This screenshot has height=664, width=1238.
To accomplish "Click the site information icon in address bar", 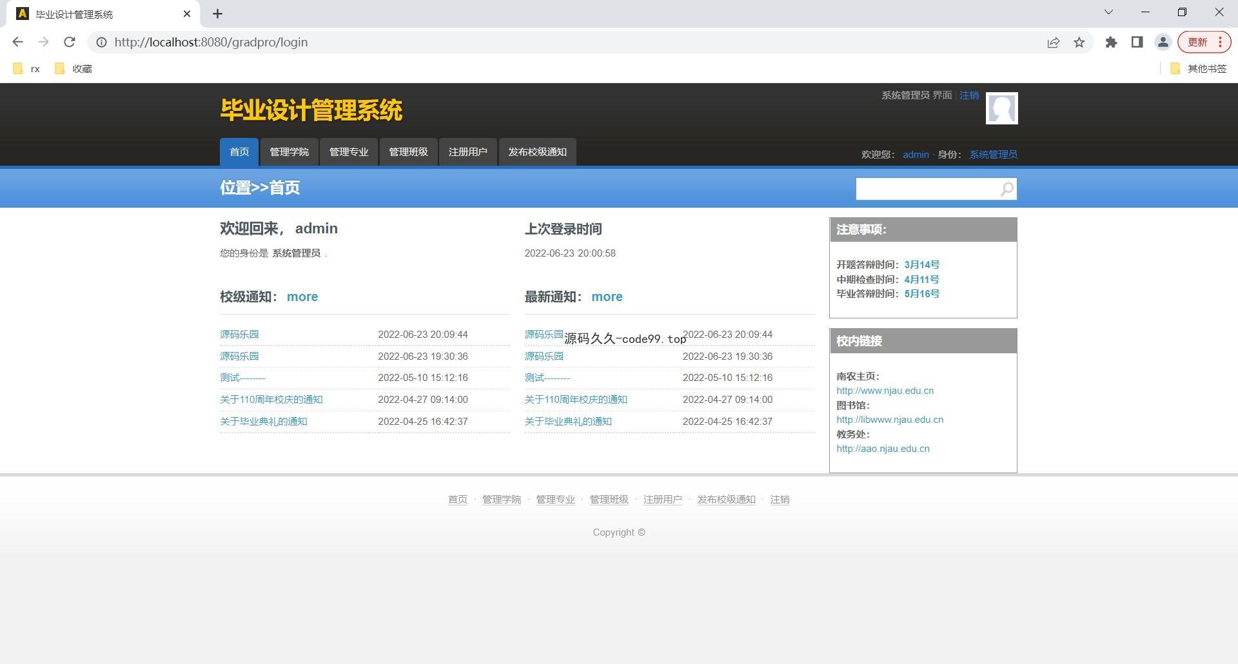I will [x=101, y=42].
